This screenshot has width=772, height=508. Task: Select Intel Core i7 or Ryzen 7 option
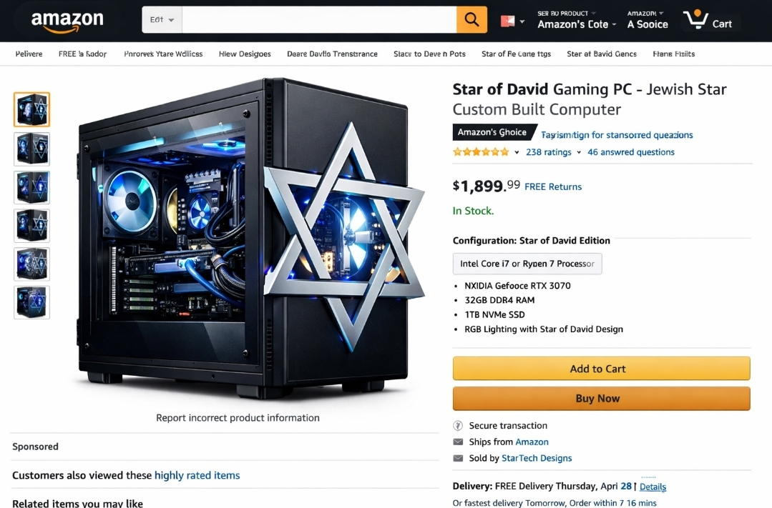[x=527, y=264]
